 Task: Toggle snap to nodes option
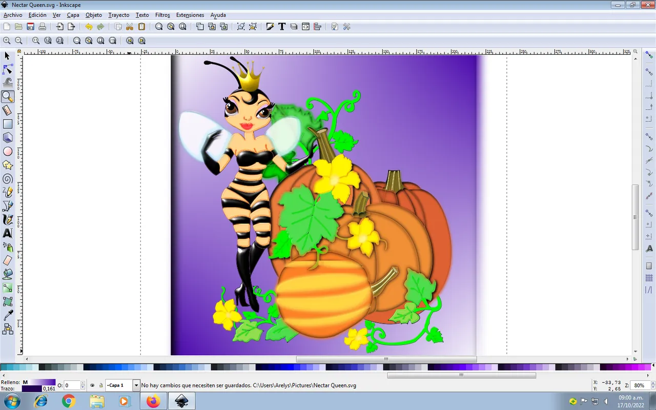tap(649, 136)
